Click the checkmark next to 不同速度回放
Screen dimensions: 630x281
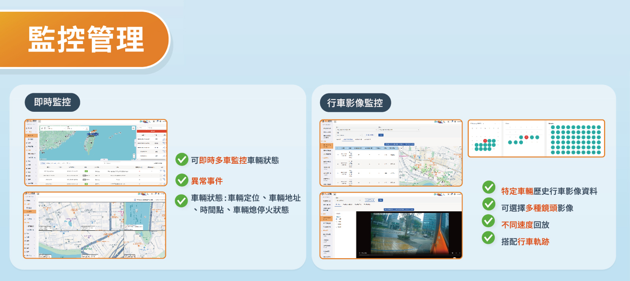pos(489,221)
